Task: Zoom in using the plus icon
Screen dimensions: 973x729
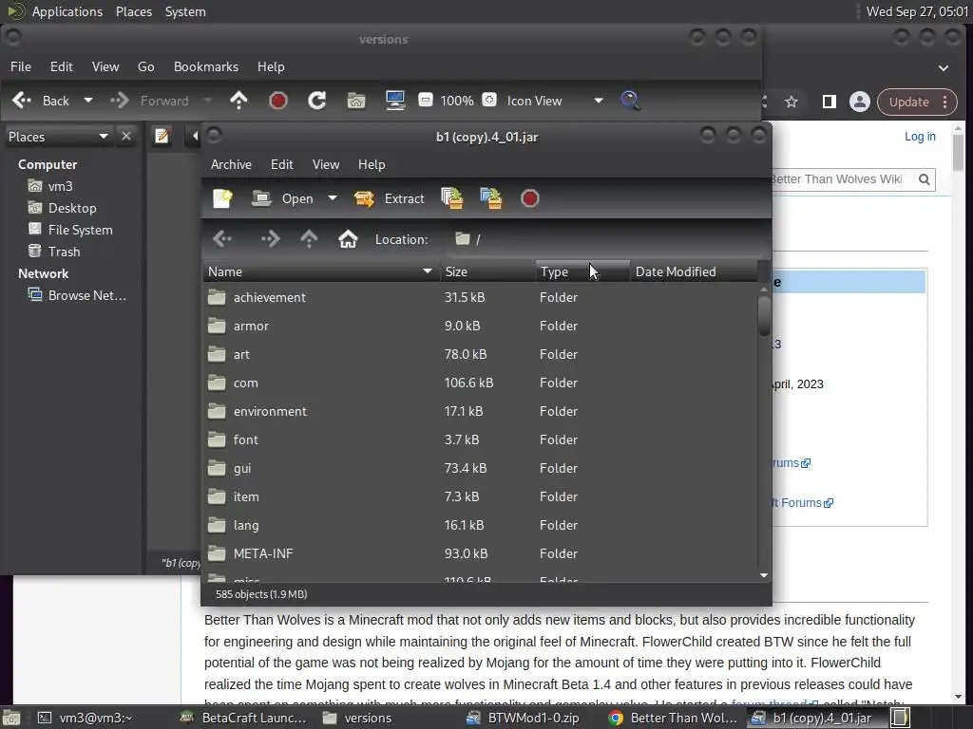Action: pyautogui.click(x=489, y=100)
